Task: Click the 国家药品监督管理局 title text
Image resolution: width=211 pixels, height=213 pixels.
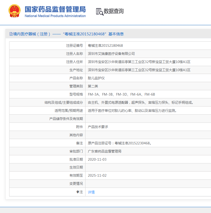Action: click(55, 9)
